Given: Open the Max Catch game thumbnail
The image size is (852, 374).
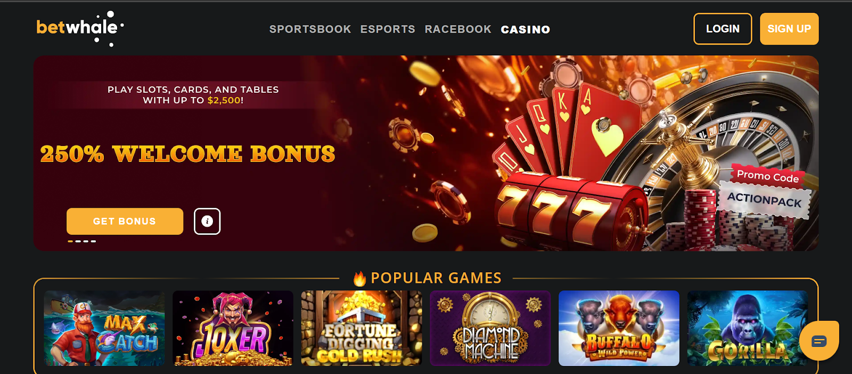Looking at the screenshot, I should [104, 328].
